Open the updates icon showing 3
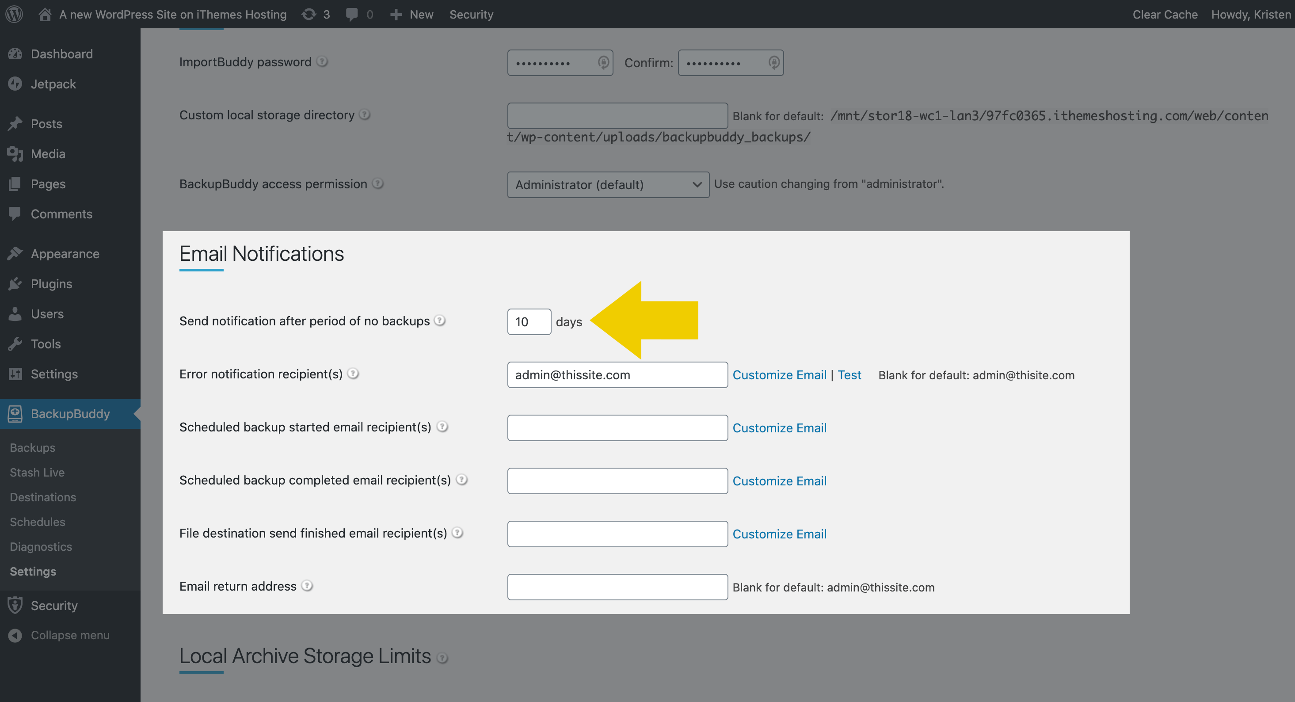Viewport: 1295px width, 702px height. pos(309,14)
